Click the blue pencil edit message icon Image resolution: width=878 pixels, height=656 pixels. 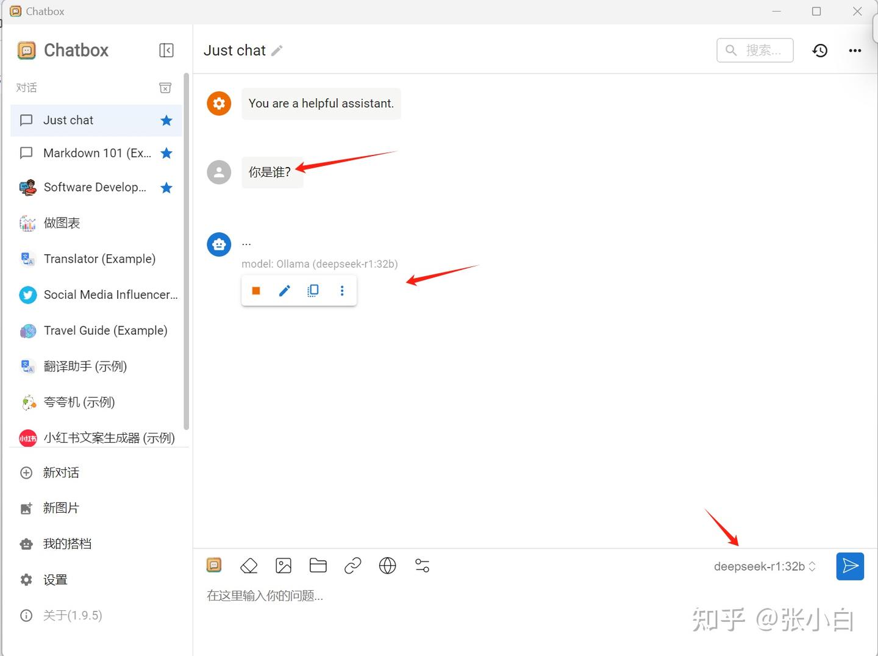coord(284,291)
